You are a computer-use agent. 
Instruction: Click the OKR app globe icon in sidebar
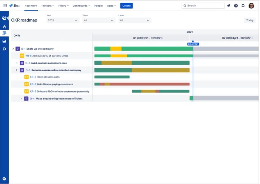[4, 18]
